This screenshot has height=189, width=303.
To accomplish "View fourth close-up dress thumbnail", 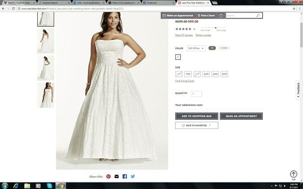I will (x=45, y=95).
